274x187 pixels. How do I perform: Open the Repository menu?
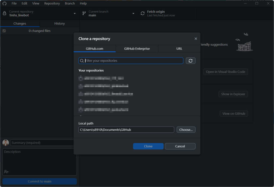[x=52, y=3]
